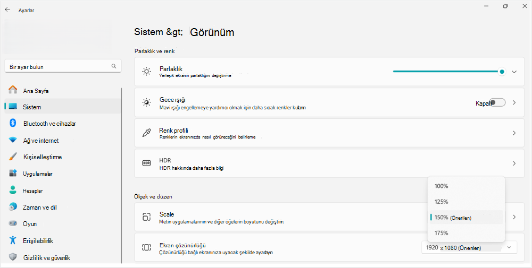Viewport: 532px width, 268px height.
Task: Click the Scale icon
Action: [146, 217]
